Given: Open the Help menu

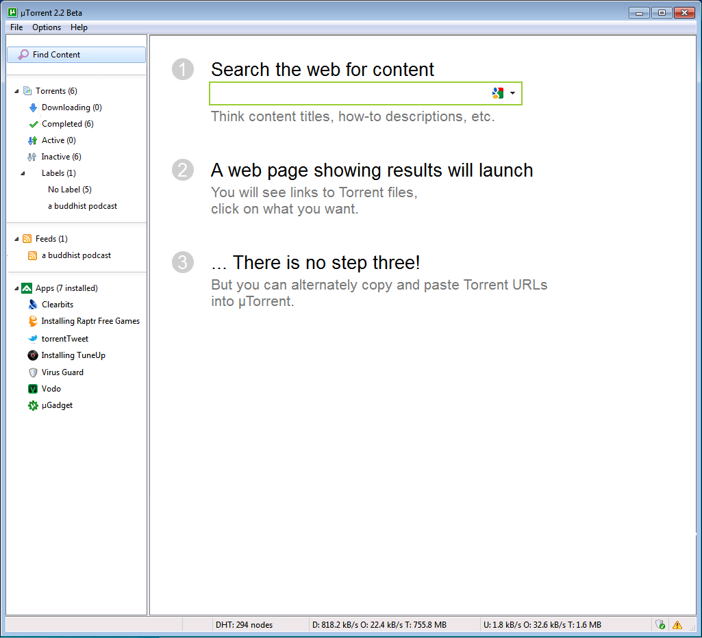Looking at the screenshot, I should click(x=79, y=27).
